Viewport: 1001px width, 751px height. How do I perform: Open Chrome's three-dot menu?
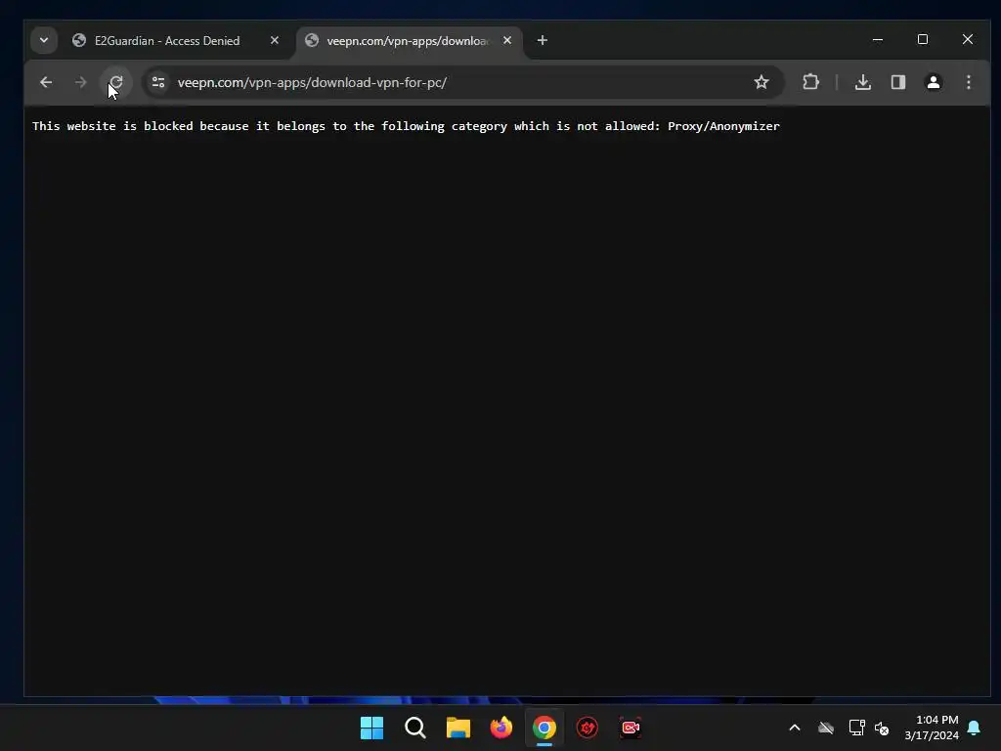pyautogui.click(x=969, y=82)
